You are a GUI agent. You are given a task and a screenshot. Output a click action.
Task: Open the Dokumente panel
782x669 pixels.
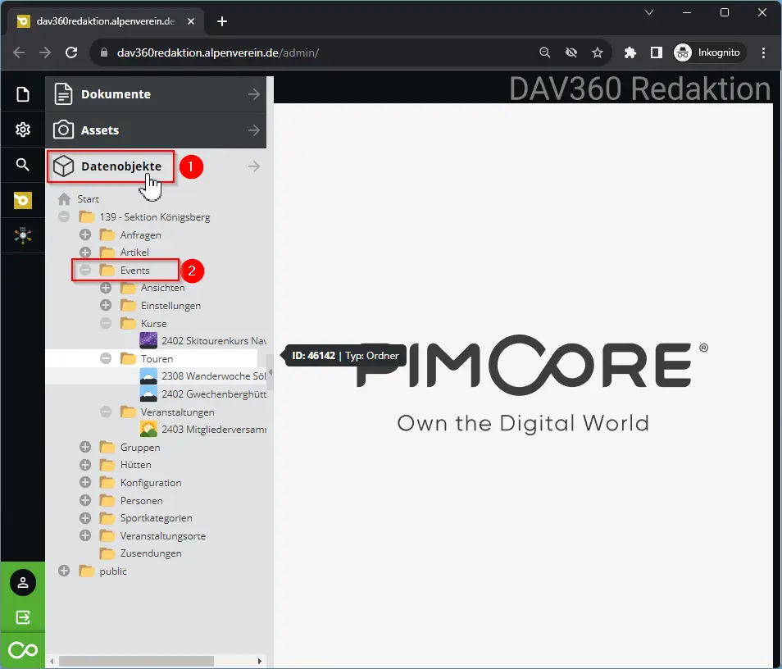[x=156, y=94]
